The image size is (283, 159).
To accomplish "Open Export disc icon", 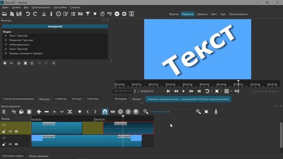I will click(117, 14).
